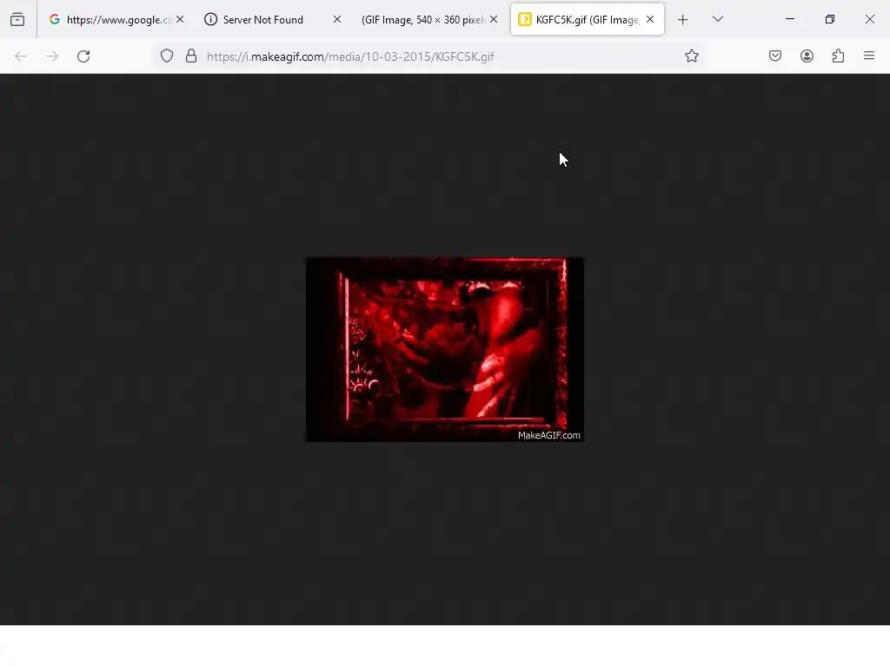
Task: Reload the current page
Action: point(83,56)
